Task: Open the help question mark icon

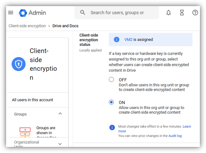Action: pyautogui.click(x=195, y=13)
